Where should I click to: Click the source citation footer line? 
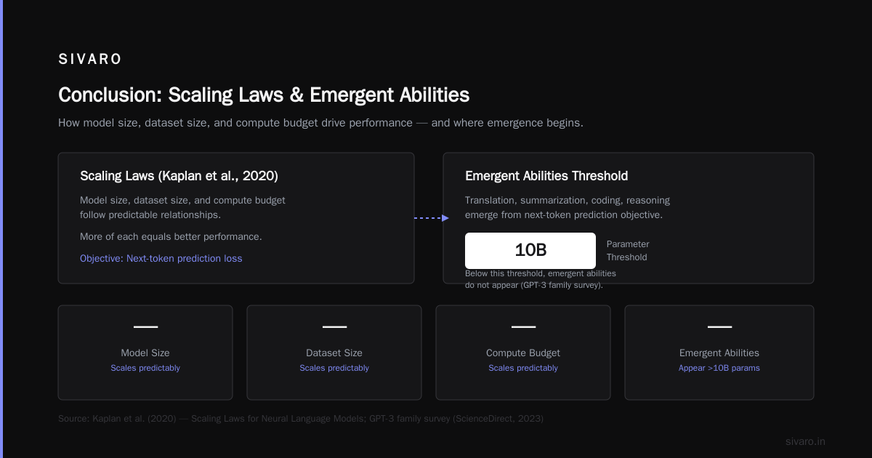301,419
